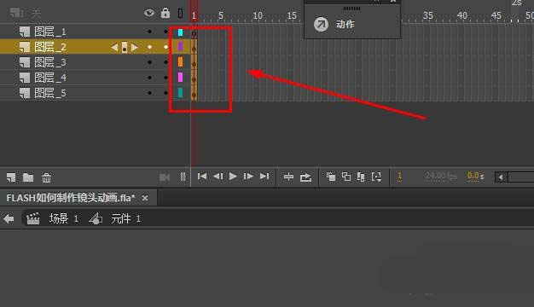Click current frame number field
This screenshot has height=307, width=534.
point(399,176)
